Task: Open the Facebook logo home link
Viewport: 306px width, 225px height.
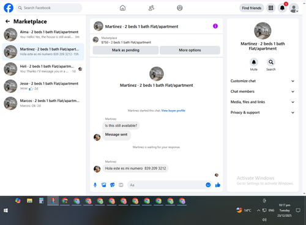Action: [x=9, y=8]
